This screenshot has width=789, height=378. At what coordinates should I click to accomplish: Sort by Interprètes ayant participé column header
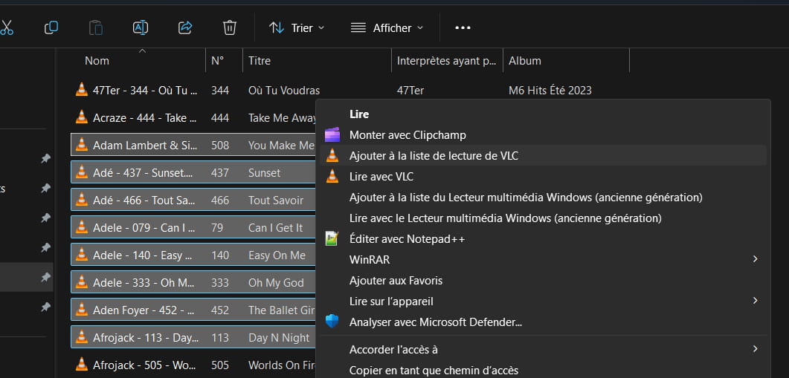pos(448,60)
